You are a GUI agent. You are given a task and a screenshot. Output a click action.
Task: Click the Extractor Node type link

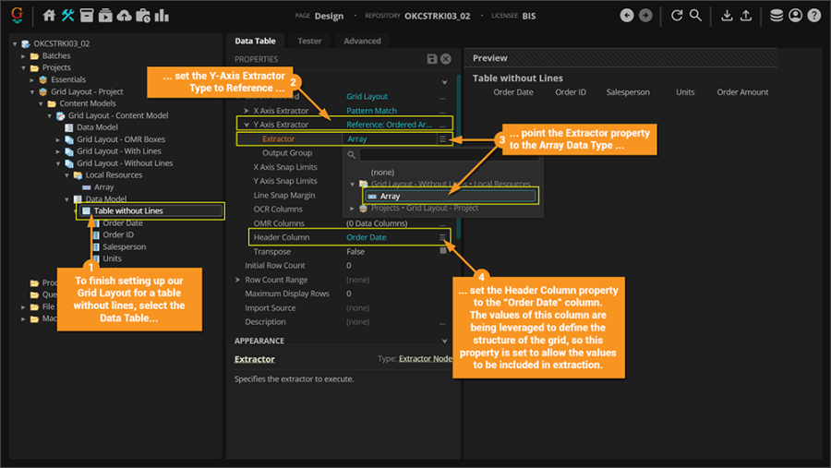pyautogui.click(x=426, y=359)
